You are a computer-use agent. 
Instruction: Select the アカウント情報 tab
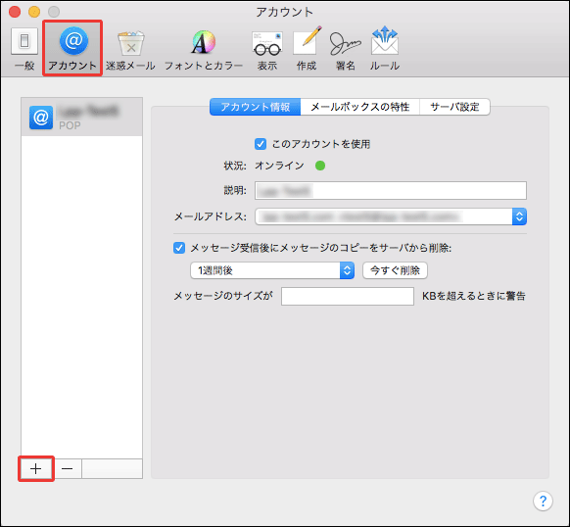click(256, 107)
